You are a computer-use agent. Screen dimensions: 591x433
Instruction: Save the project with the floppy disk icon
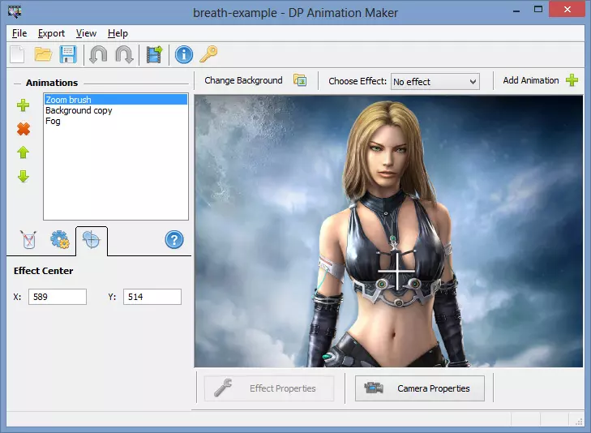tap(68, 54)
